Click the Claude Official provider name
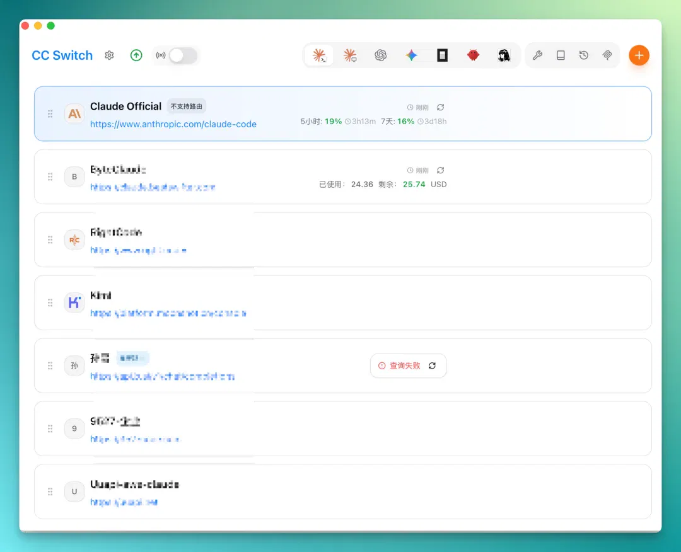The width and height of the screenshot is (681, 552). click(126, 106)
